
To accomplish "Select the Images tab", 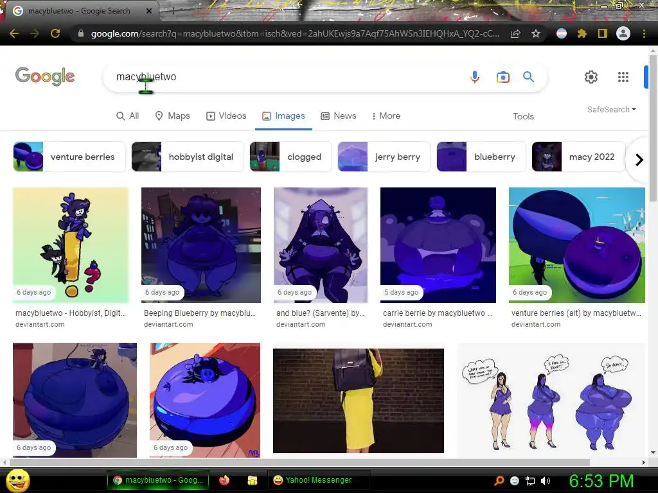I will [283, 116].
